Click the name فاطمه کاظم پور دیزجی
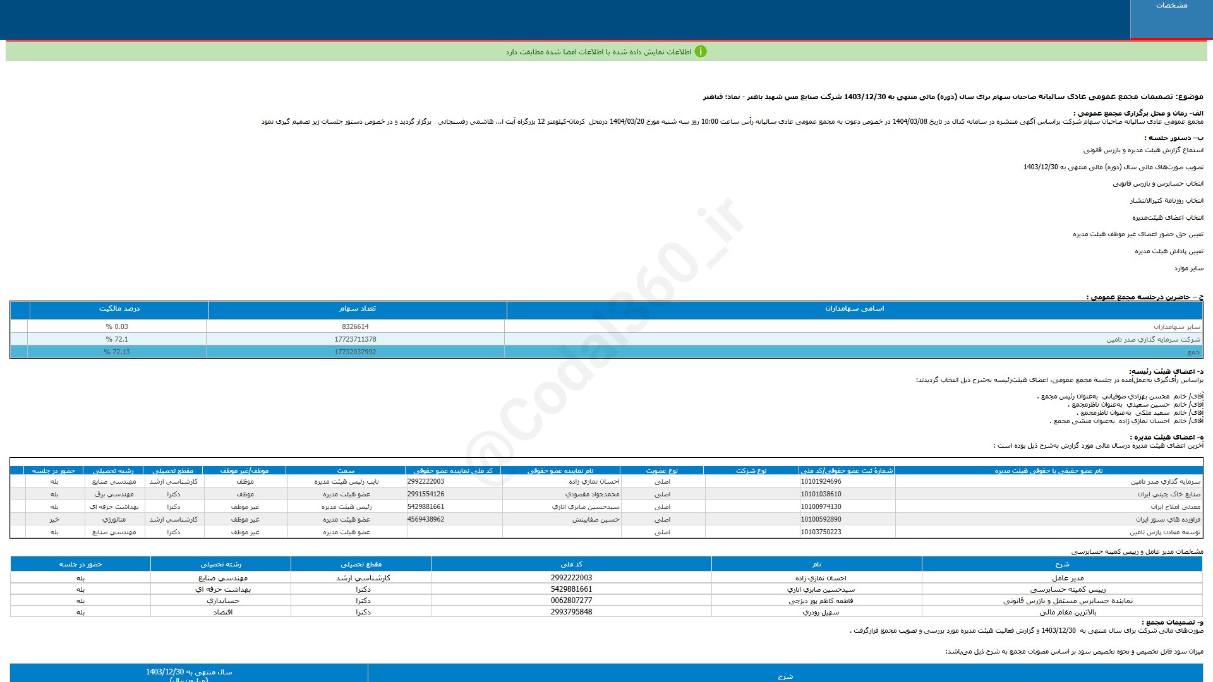This screenshot has height=682, width=1213. 820,601
